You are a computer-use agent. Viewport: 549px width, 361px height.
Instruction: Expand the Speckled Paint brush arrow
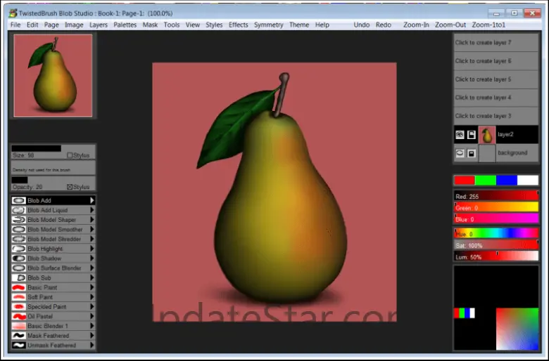click(91, 307)
